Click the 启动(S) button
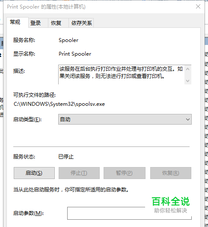208x227 pixels. coord(34,173)
